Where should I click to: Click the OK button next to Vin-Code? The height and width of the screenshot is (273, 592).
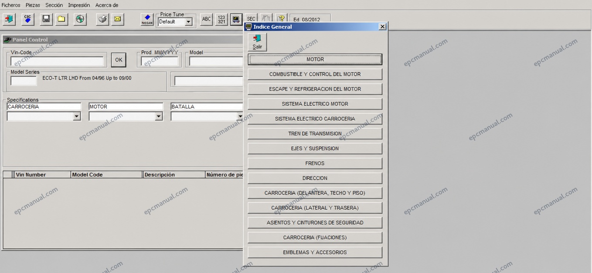click(119, 60)
